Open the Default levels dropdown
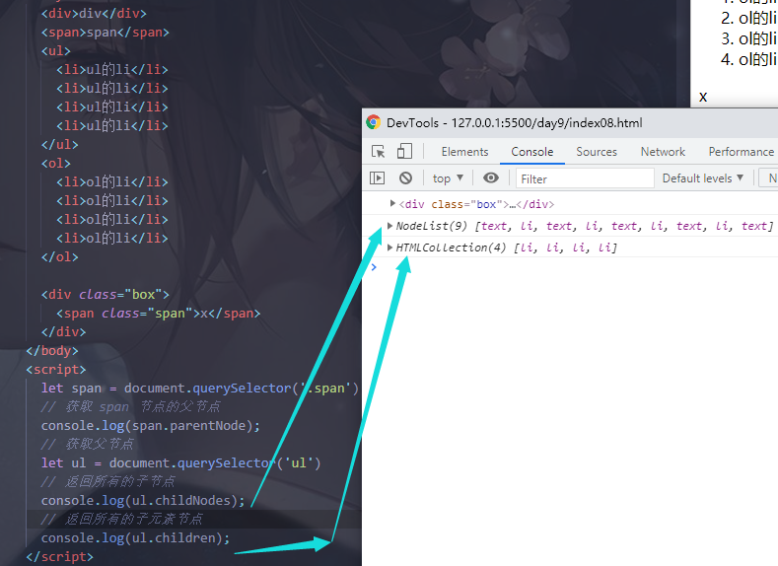This screenshot has height=566, width=778. [703, 178]
